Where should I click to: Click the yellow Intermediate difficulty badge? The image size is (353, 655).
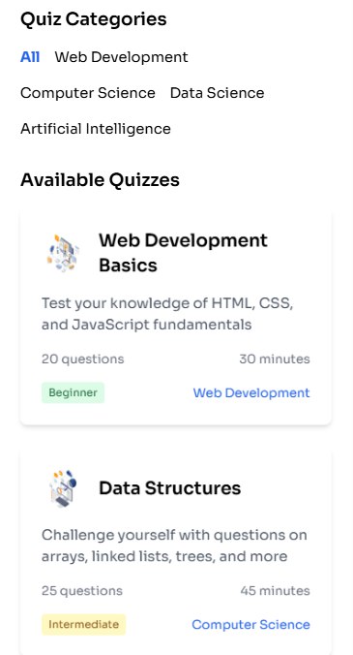(83, 625)
